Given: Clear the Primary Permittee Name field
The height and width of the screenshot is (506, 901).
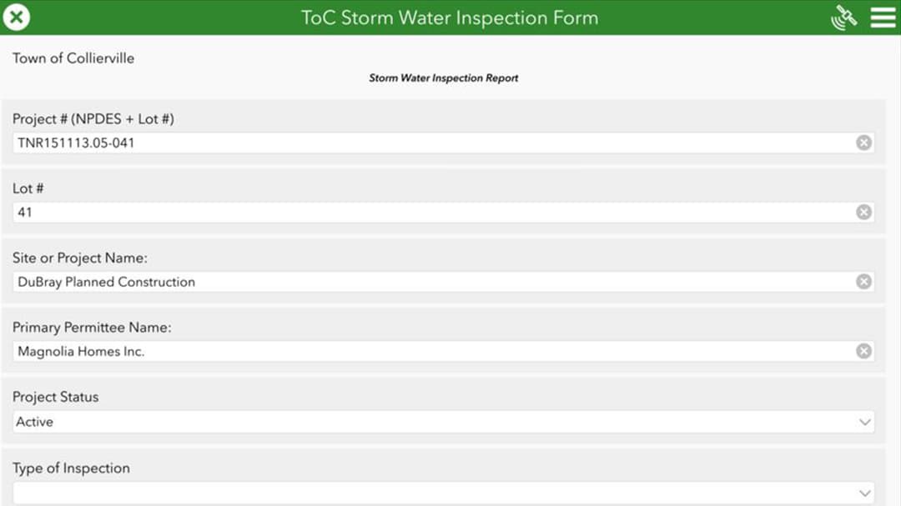Looking at the screenshot, I should coord(863,351).
